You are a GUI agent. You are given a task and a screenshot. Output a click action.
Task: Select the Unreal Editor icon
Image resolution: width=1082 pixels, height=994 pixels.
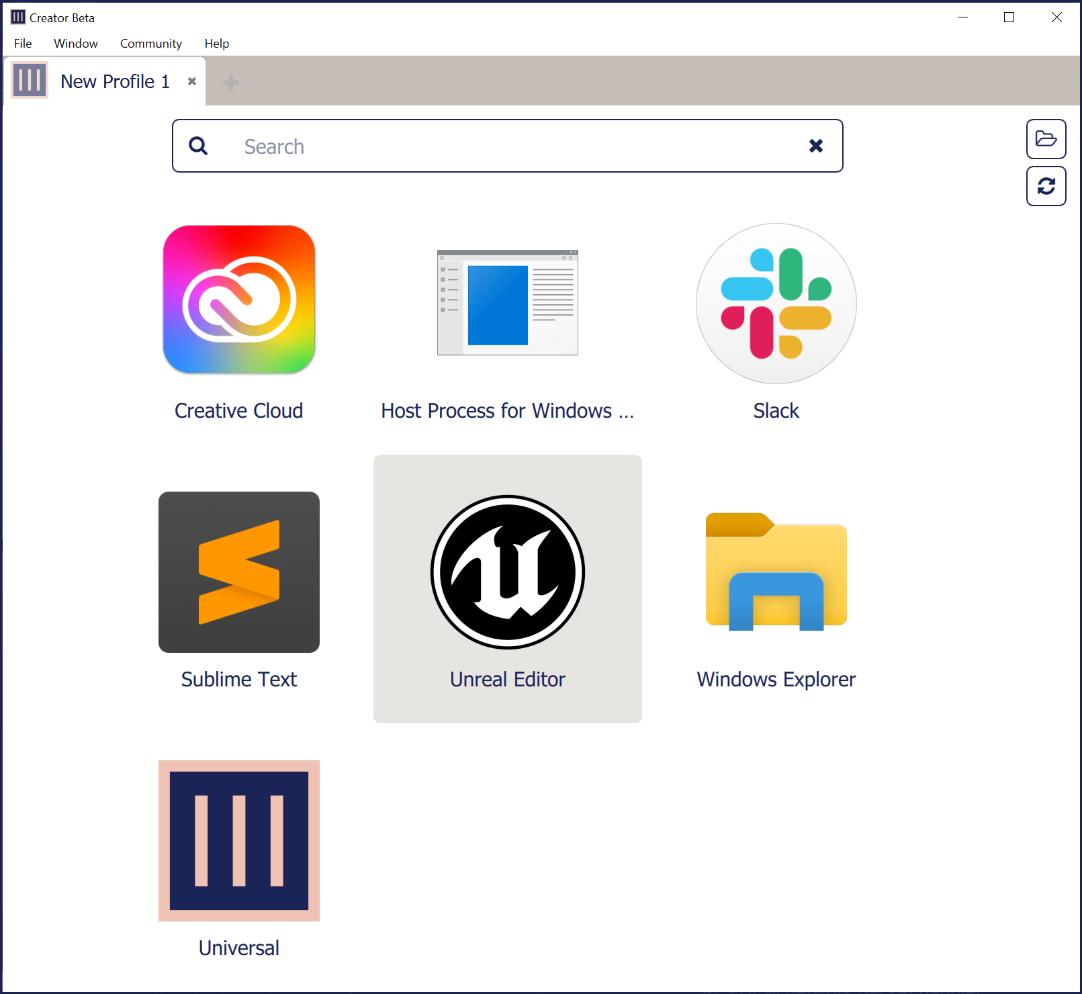pos(508,572)
